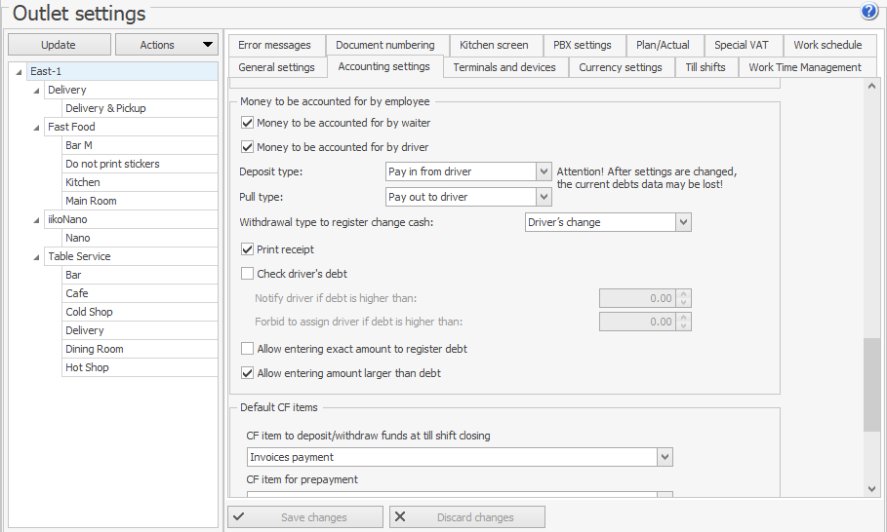Open the Actions dropdown button
Viewport: 887px width, 532px height.
click(166, 45)
